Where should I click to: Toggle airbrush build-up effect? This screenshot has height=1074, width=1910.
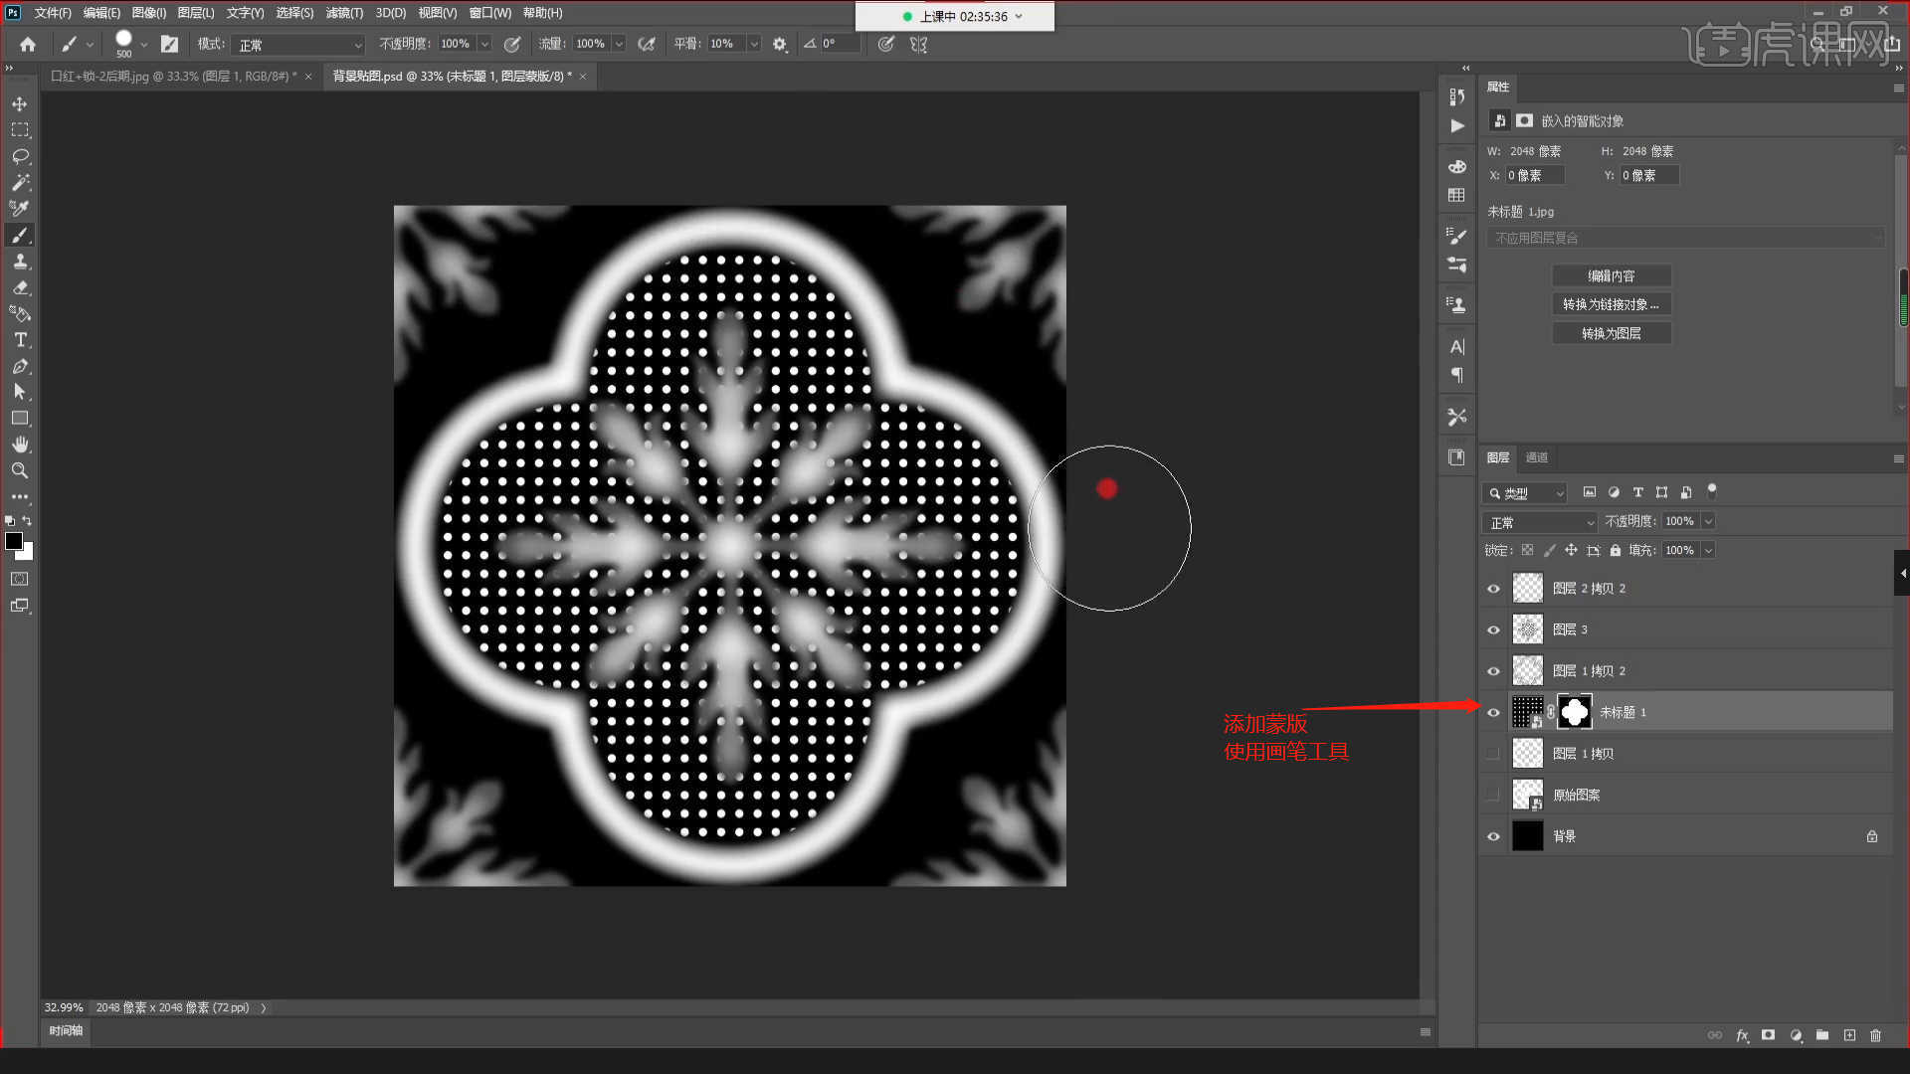pos(647,44)
